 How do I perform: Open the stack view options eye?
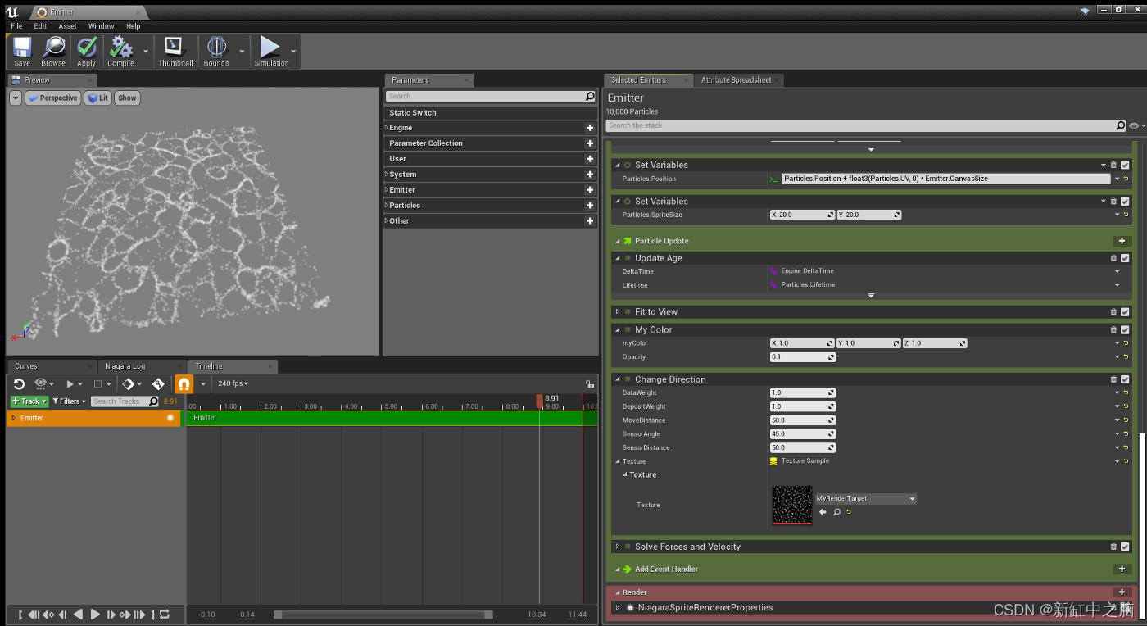pyautogui.click(x=1134, y=125)
